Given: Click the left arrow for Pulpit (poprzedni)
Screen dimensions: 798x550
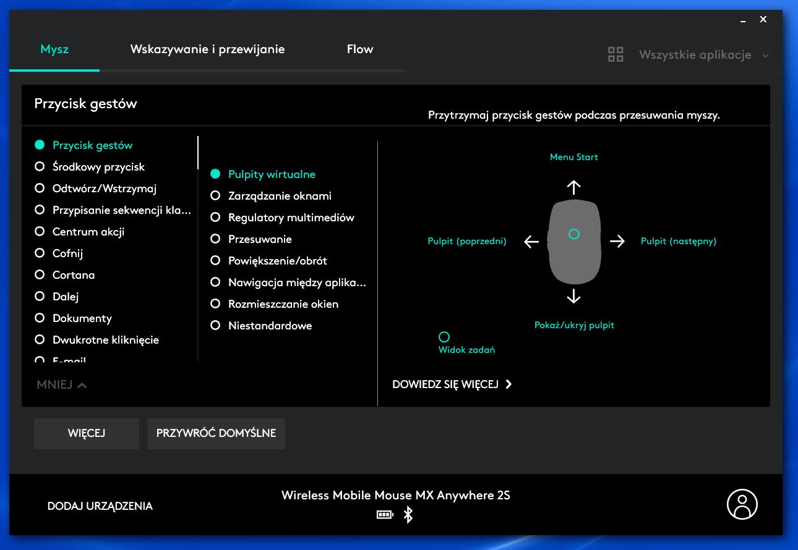Looking at the screenshot, I should pos(531,242).
